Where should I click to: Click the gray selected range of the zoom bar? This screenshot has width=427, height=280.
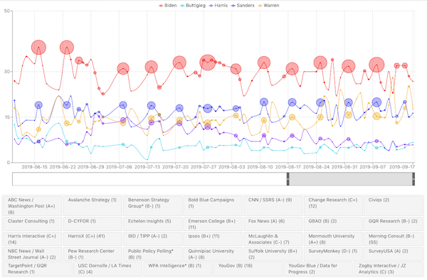[351, 179]
